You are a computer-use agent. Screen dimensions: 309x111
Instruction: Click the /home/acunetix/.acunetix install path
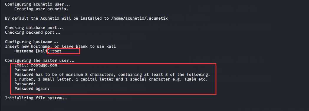[139, 18]
